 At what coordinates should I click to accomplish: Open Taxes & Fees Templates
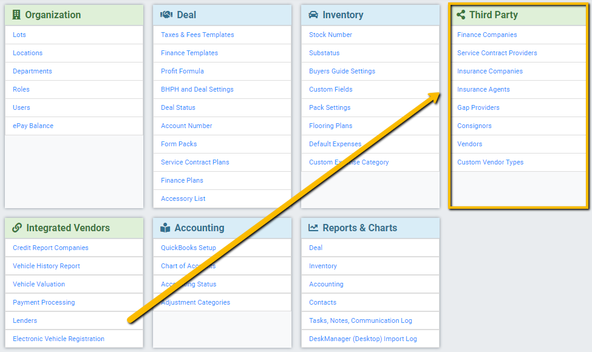[197, 35]
